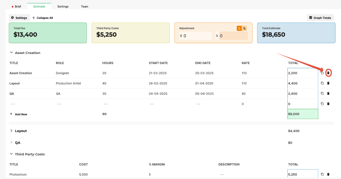Switch adjustment mode to percent
The height and width of the screenshot is (179, 341).
244,28
